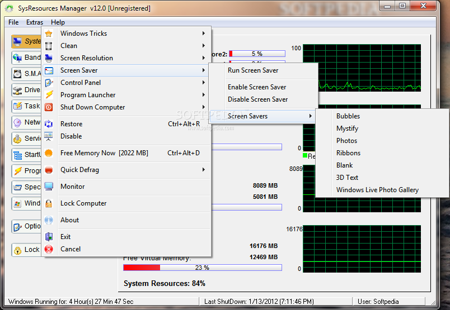Expand the Control Panel submenu arrow
Image resolution: width=450 pixels, height=310 pixels.
pos(204,83)
